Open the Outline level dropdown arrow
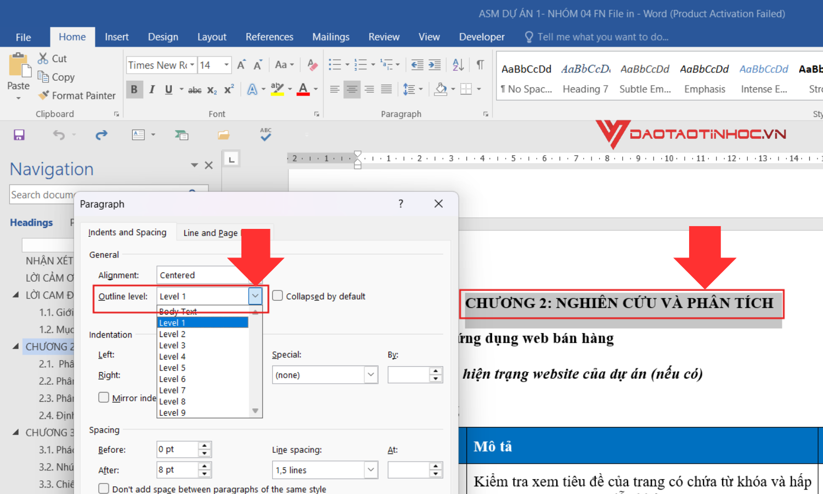This screenshot has width=823, height=494. (255, 296)
